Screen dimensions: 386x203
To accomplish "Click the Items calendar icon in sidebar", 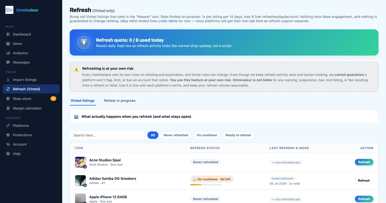I will [8, 44].
